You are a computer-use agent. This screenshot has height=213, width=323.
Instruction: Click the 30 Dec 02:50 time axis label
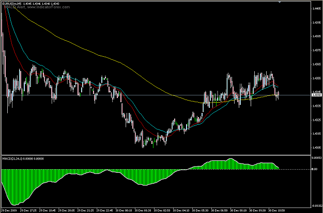pyautogui.click(x=162, y=210)
